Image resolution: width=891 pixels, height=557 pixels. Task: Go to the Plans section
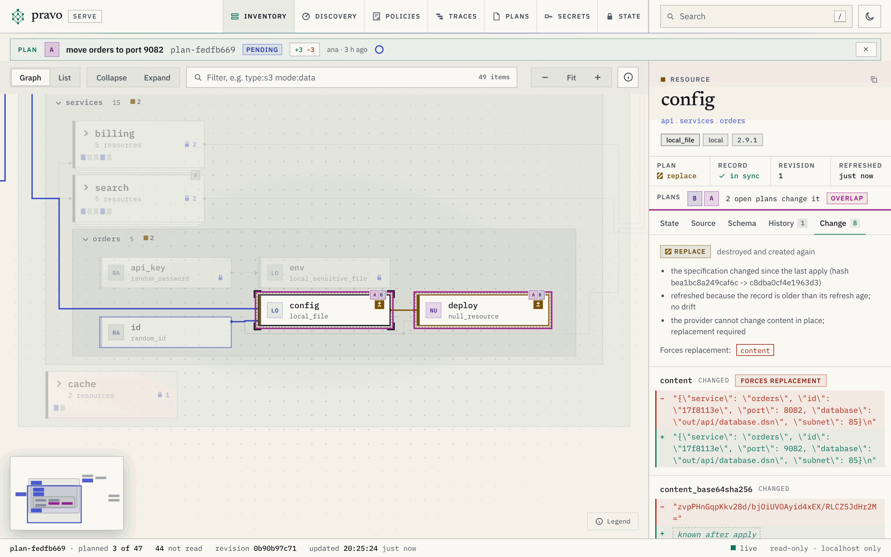point(511,16)
